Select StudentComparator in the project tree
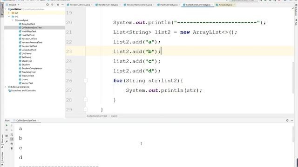This screenshot has height=167, width=298. (x=32, y=68)
